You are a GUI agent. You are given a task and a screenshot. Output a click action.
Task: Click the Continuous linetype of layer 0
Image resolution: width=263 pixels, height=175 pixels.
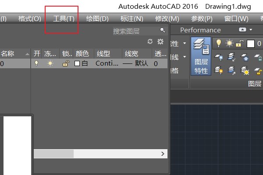107,63
